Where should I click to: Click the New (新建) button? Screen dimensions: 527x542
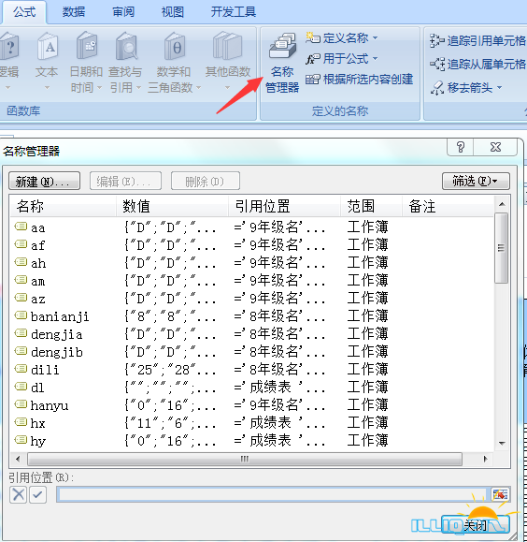pyautogui.click(x=45, y=181)
